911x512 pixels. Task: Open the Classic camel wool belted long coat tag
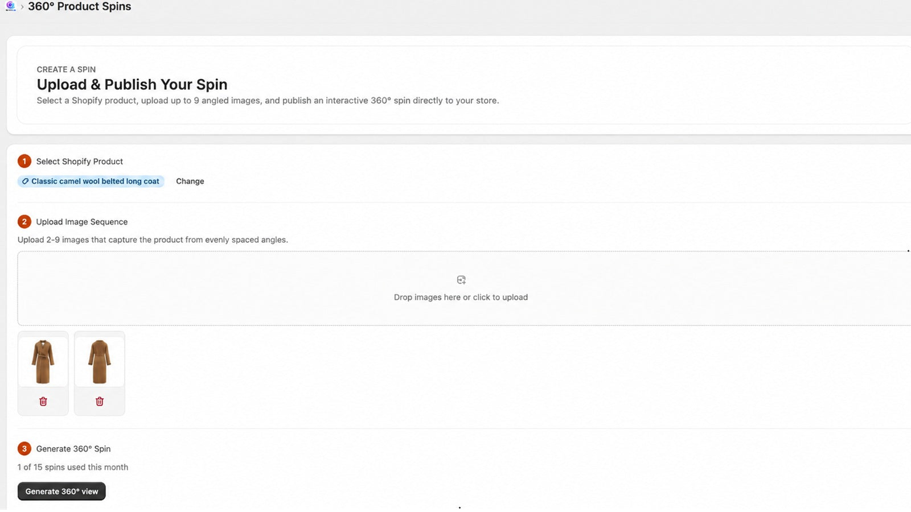tap(91, 181)
